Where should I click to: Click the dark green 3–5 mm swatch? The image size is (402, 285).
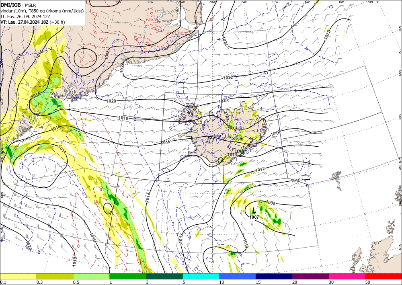[x=164, y=276]
